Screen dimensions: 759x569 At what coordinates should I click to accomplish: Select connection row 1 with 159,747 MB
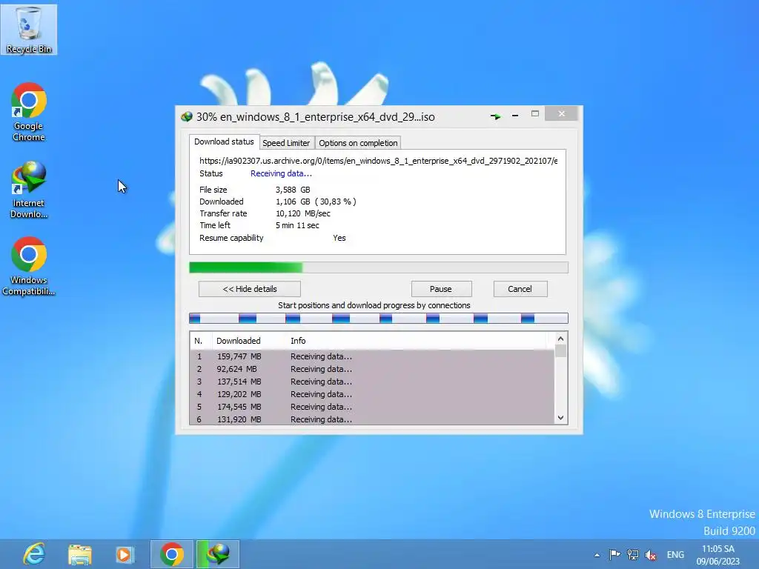(372, 356)
